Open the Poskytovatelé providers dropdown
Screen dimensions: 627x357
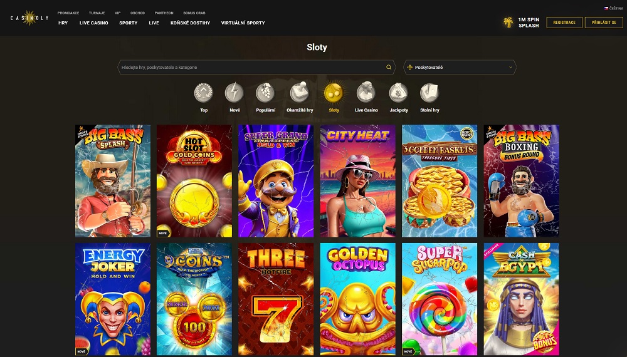[x=460, y=68]
